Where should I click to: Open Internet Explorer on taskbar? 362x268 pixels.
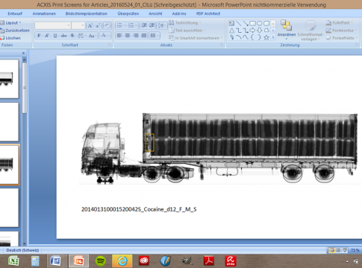[122, 261]
